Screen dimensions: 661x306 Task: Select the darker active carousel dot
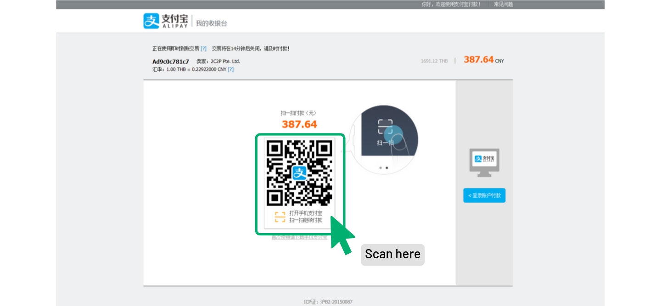387,168
